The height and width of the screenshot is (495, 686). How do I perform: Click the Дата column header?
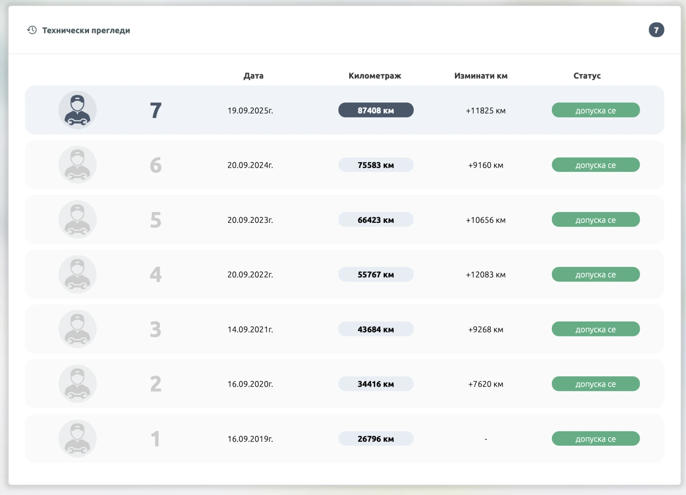click(x=253, y=76)
